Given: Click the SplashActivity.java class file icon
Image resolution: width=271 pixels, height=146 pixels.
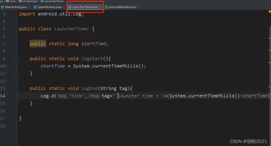Looking at the screenshot, I should click(x=35, y=7).
